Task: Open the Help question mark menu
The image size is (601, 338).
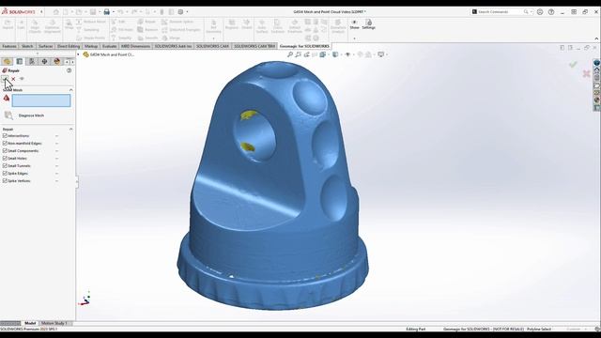Action: coord(551,12)
